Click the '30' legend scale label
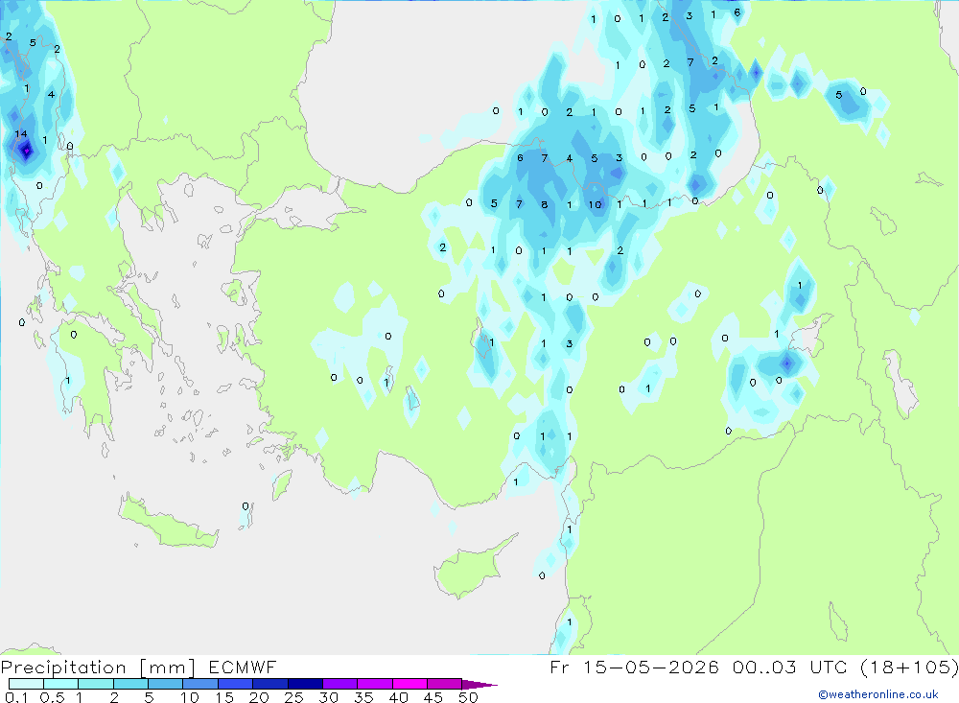 (x=328, y=697)
